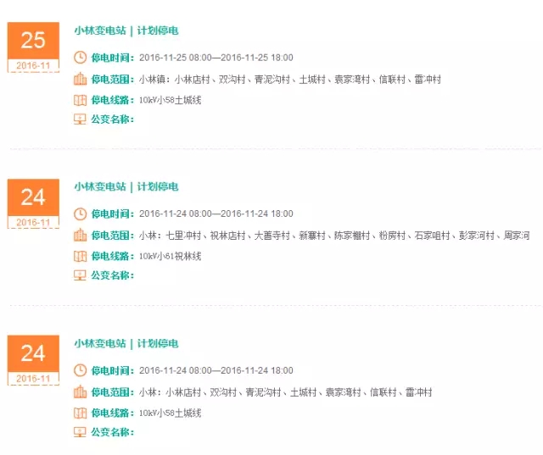Click the monitor icon in the last entry
Viewport: 543px width, 455px height.
click(80, 432)
